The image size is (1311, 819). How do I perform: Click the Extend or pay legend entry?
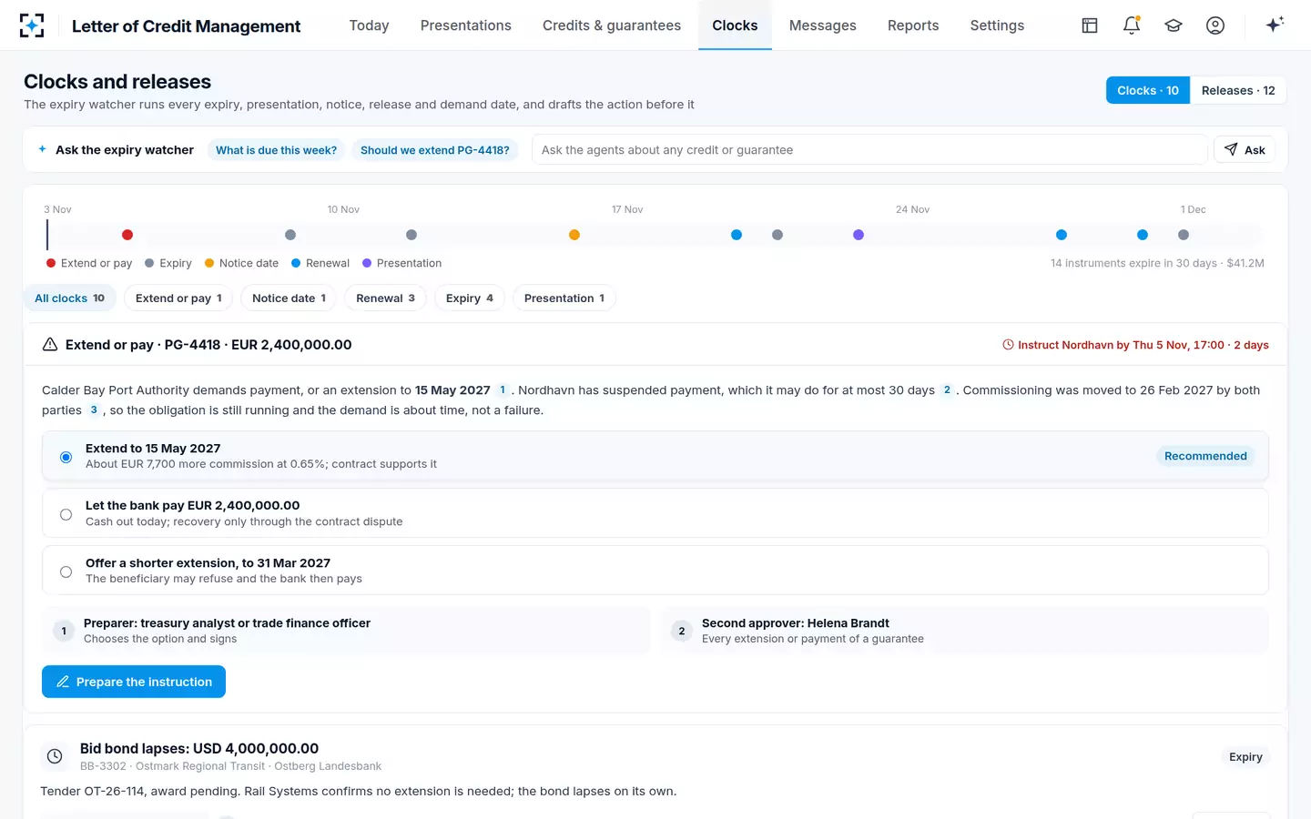[x=89, y=263]
